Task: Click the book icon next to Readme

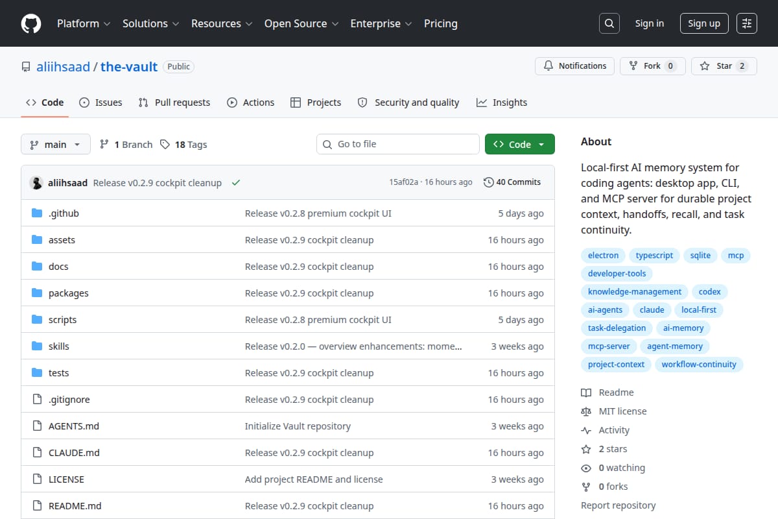Action: pyautogui.click(x=586, y=392)
